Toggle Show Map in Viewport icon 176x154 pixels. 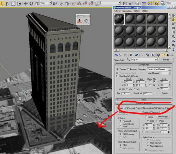(x=158, y=55)
